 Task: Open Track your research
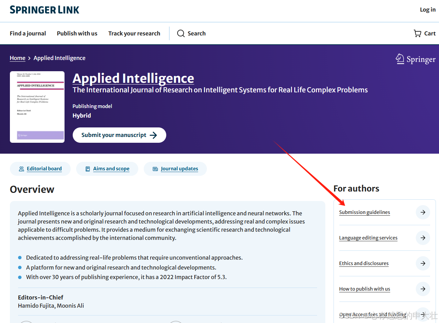tap(134, 33)
